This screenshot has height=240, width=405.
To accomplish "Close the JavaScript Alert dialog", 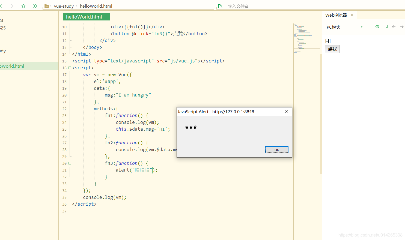I will click(x=286, y=112).
